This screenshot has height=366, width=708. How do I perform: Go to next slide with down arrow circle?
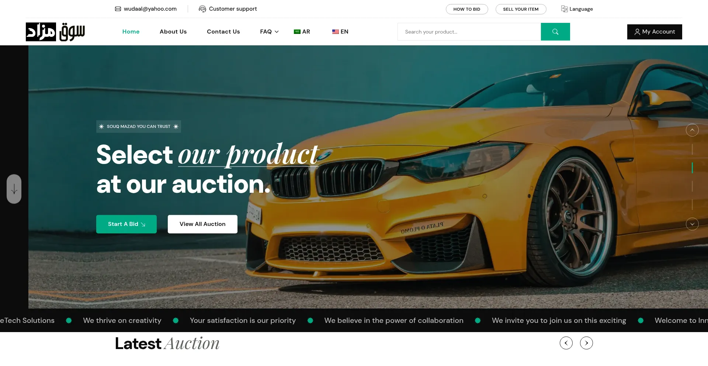click(x=692, y=224)
